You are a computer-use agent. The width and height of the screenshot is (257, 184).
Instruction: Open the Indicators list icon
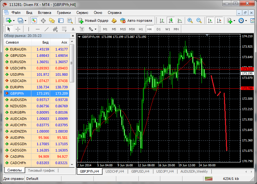(230, 21)
